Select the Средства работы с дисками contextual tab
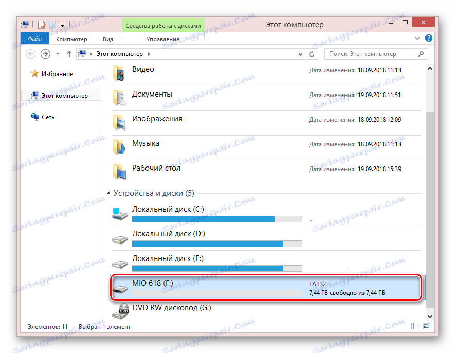Screen dimensions: 455x353 163,26
